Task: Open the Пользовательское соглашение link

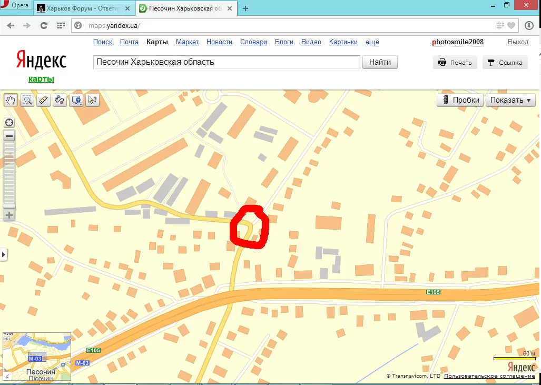Action: [x=489, y=376]
